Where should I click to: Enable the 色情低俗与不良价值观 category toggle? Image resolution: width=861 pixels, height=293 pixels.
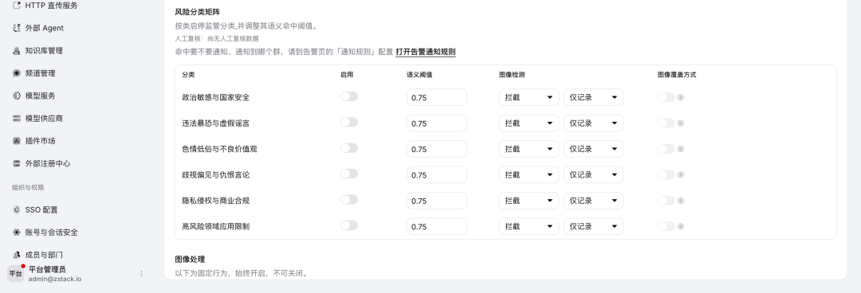click(348, 148)
